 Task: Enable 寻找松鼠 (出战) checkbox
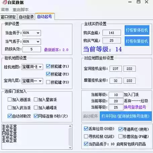(86, 136)
